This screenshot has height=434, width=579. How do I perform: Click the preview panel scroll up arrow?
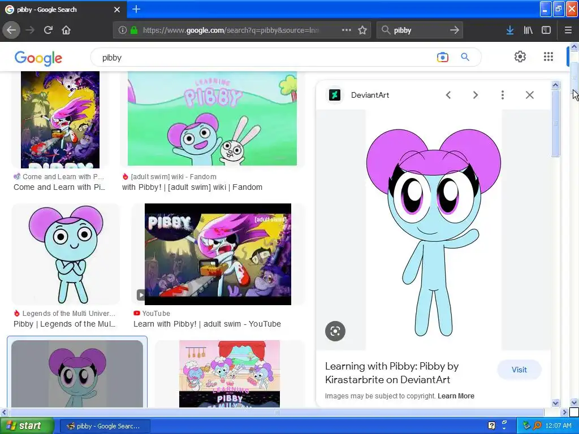555,85
